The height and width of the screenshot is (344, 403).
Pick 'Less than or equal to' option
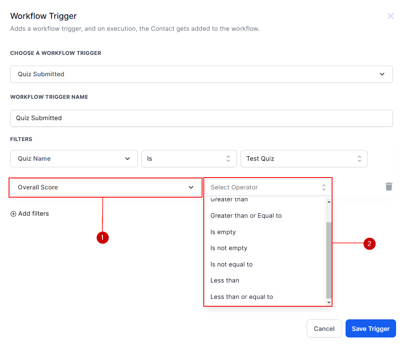(241, 297)
